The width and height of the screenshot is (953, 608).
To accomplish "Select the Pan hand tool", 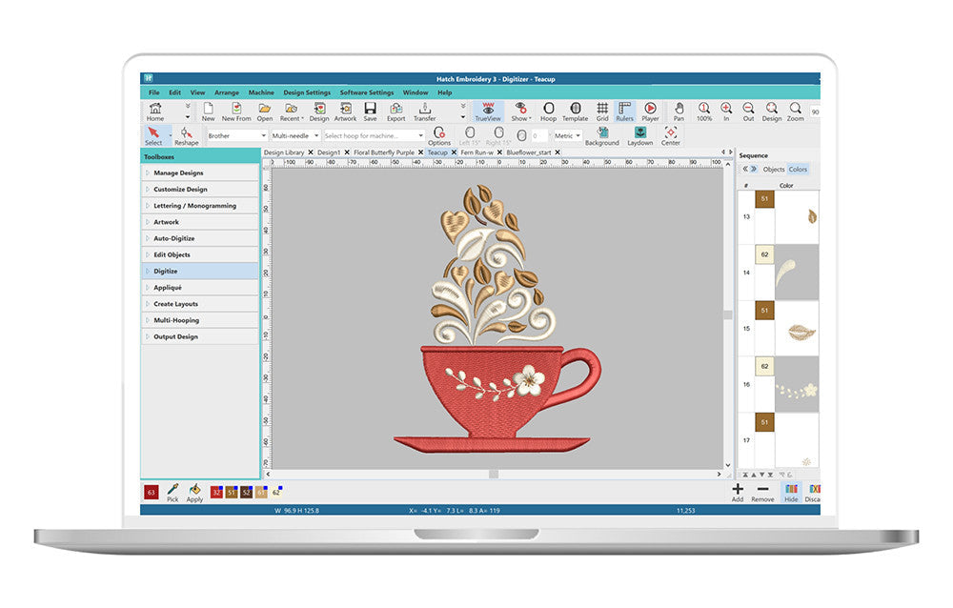I will point(679,111).
